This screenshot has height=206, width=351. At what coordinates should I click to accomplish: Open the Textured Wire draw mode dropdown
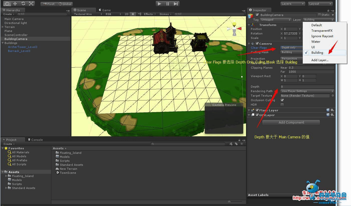(x=88, y=14)
